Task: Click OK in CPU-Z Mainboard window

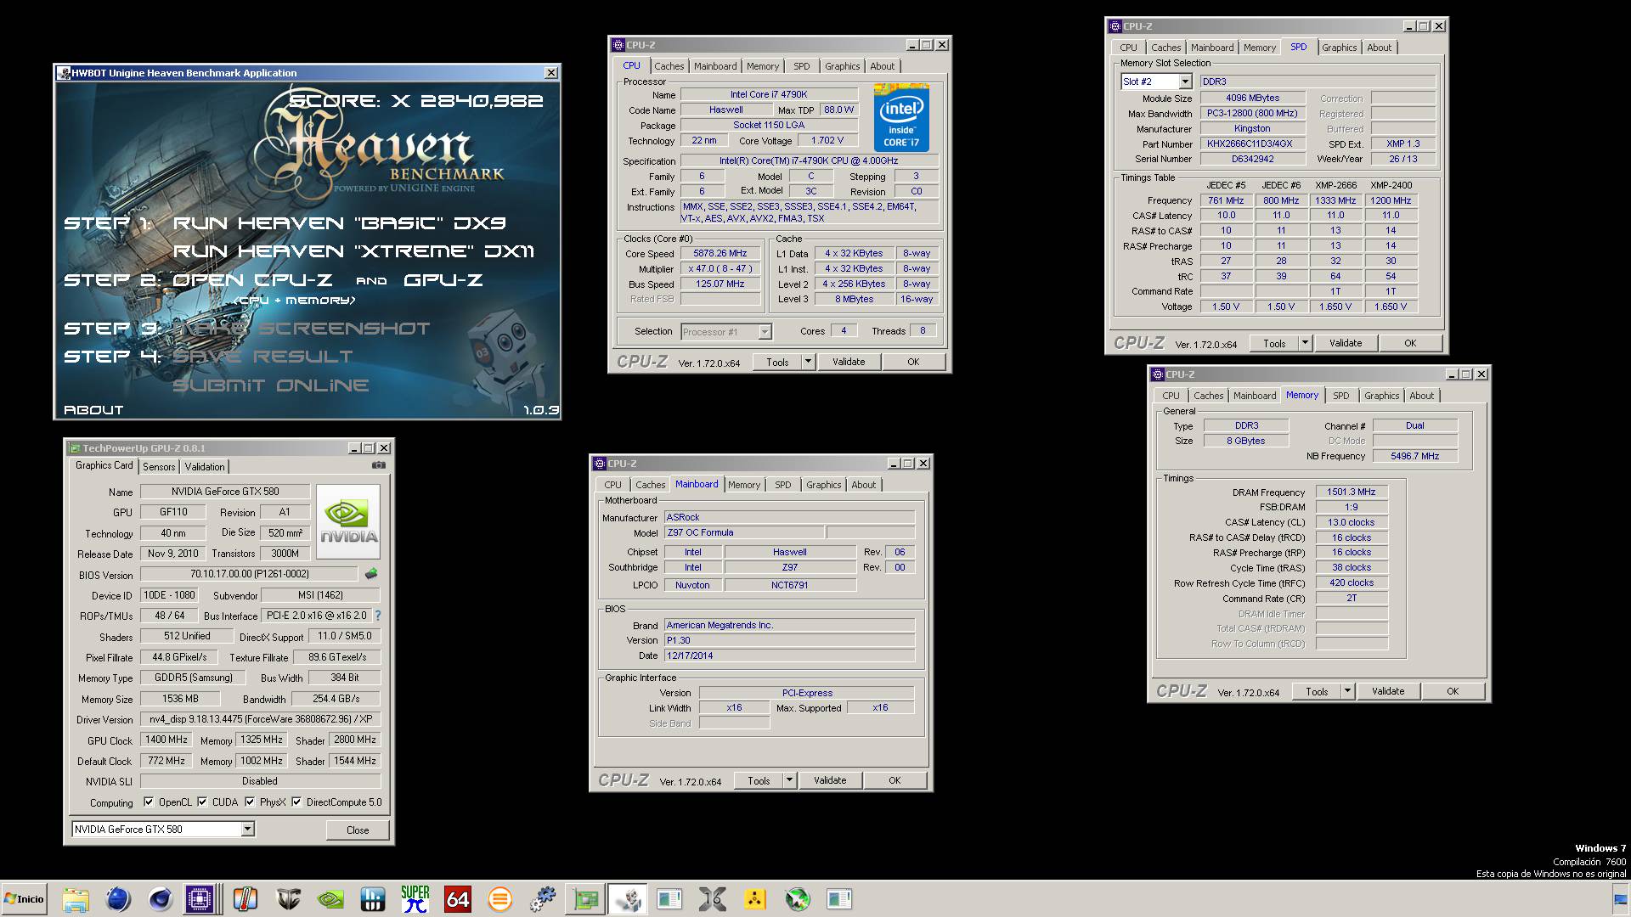Action: click(895, 780)
